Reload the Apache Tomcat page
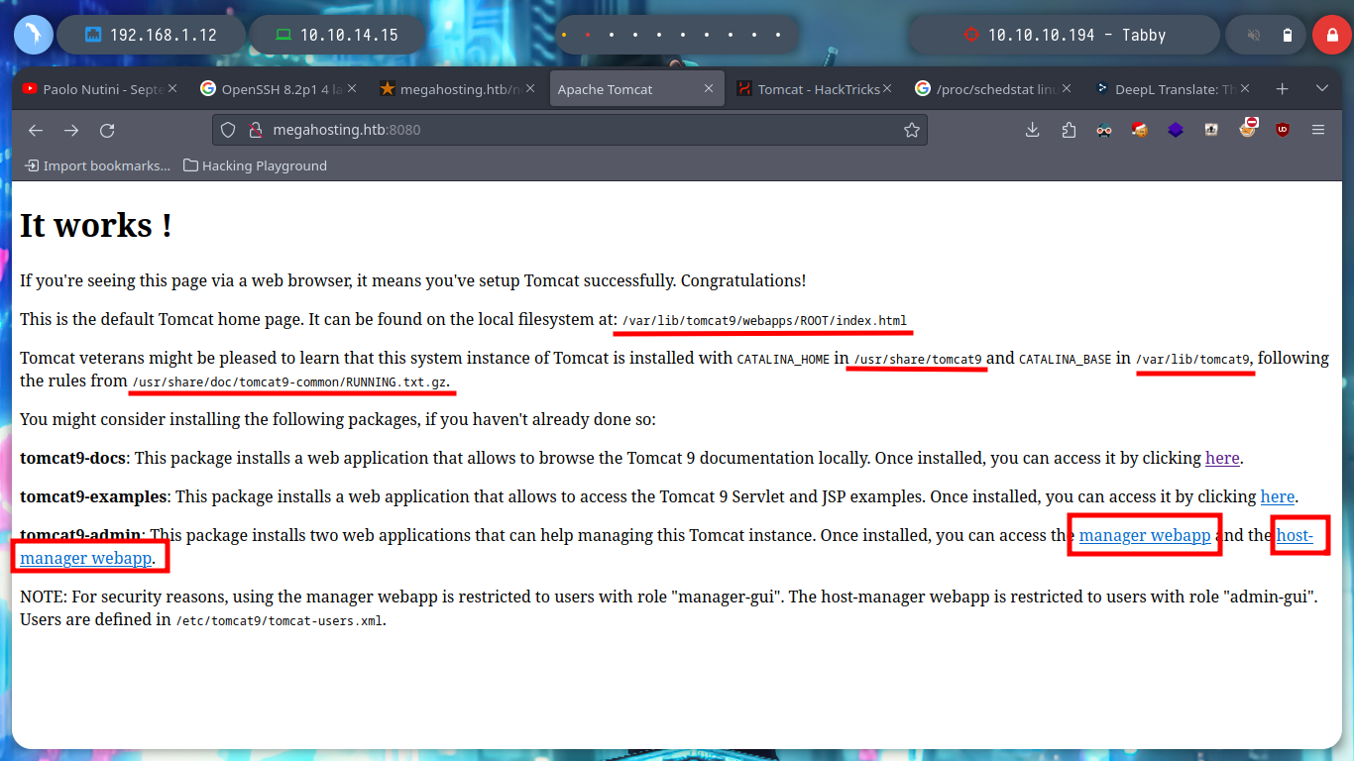 [x=107, y=130]
